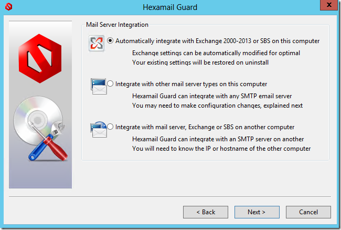341x230 pixels.
Task: Click "integrate with an SMTP server on another" text
Action: click(244, 139)
